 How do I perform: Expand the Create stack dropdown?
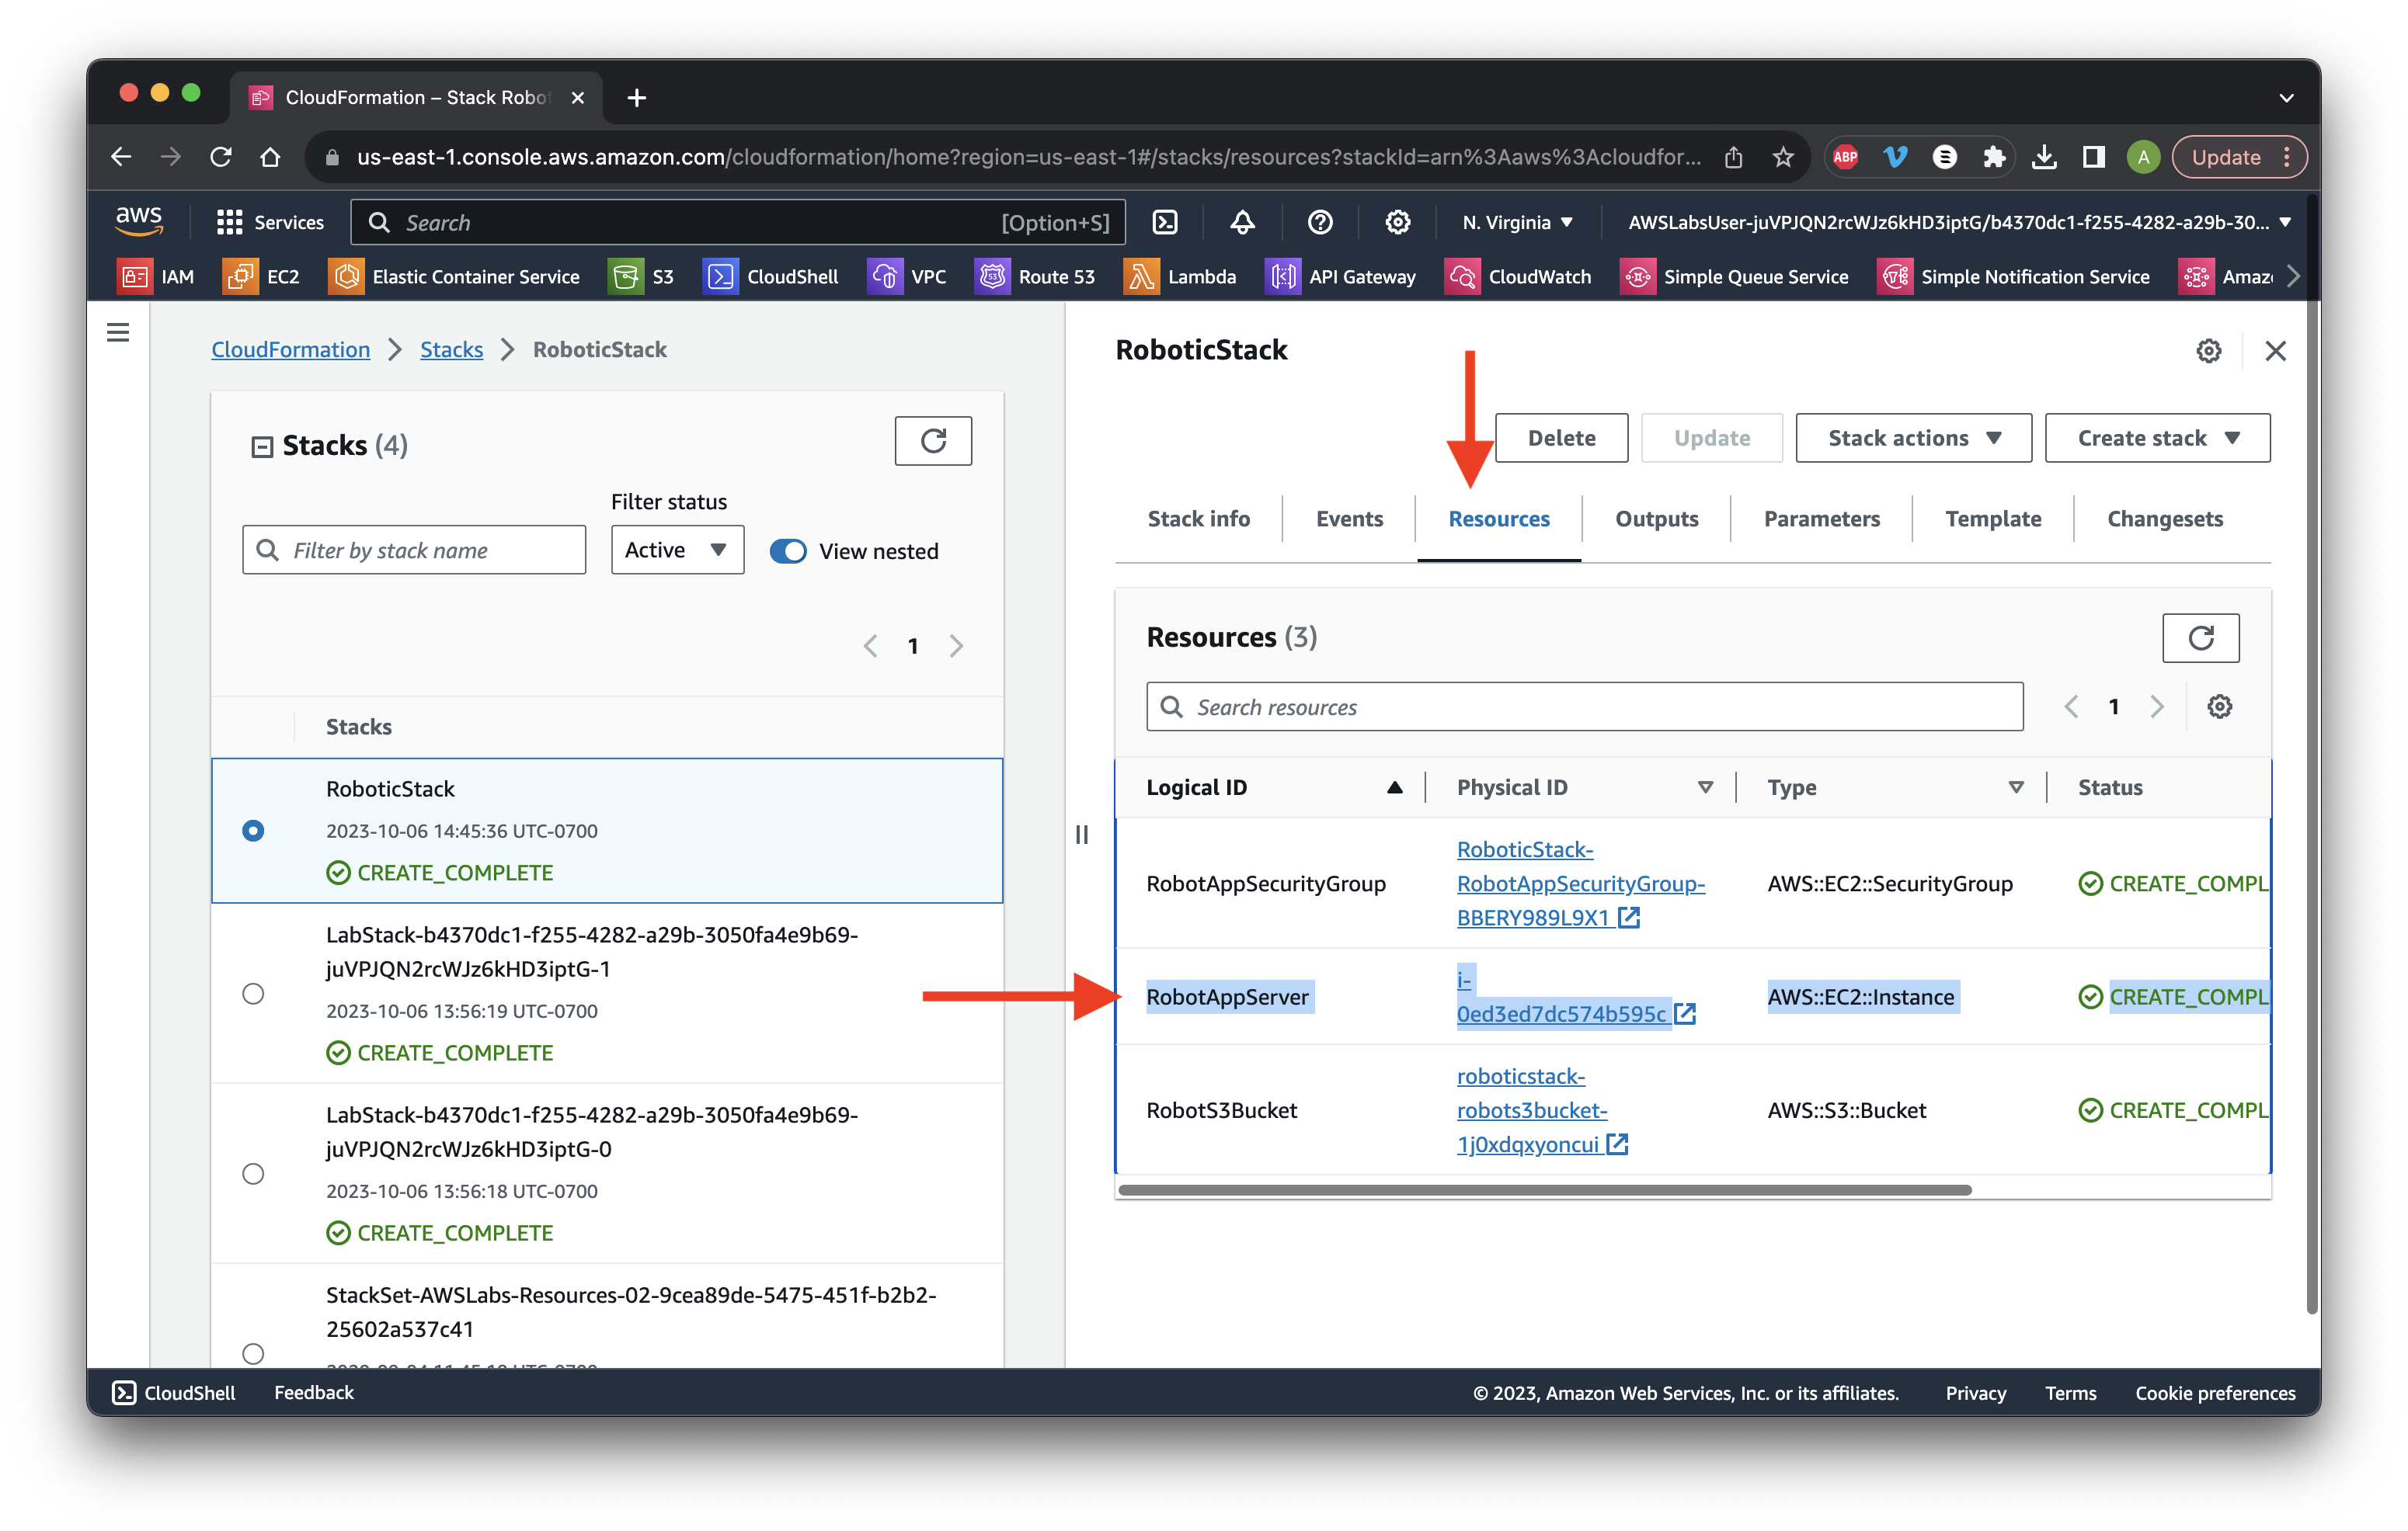coord(2157,438)
